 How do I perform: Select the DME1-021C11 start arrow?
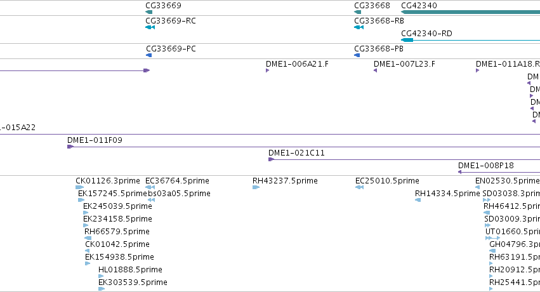272,159
